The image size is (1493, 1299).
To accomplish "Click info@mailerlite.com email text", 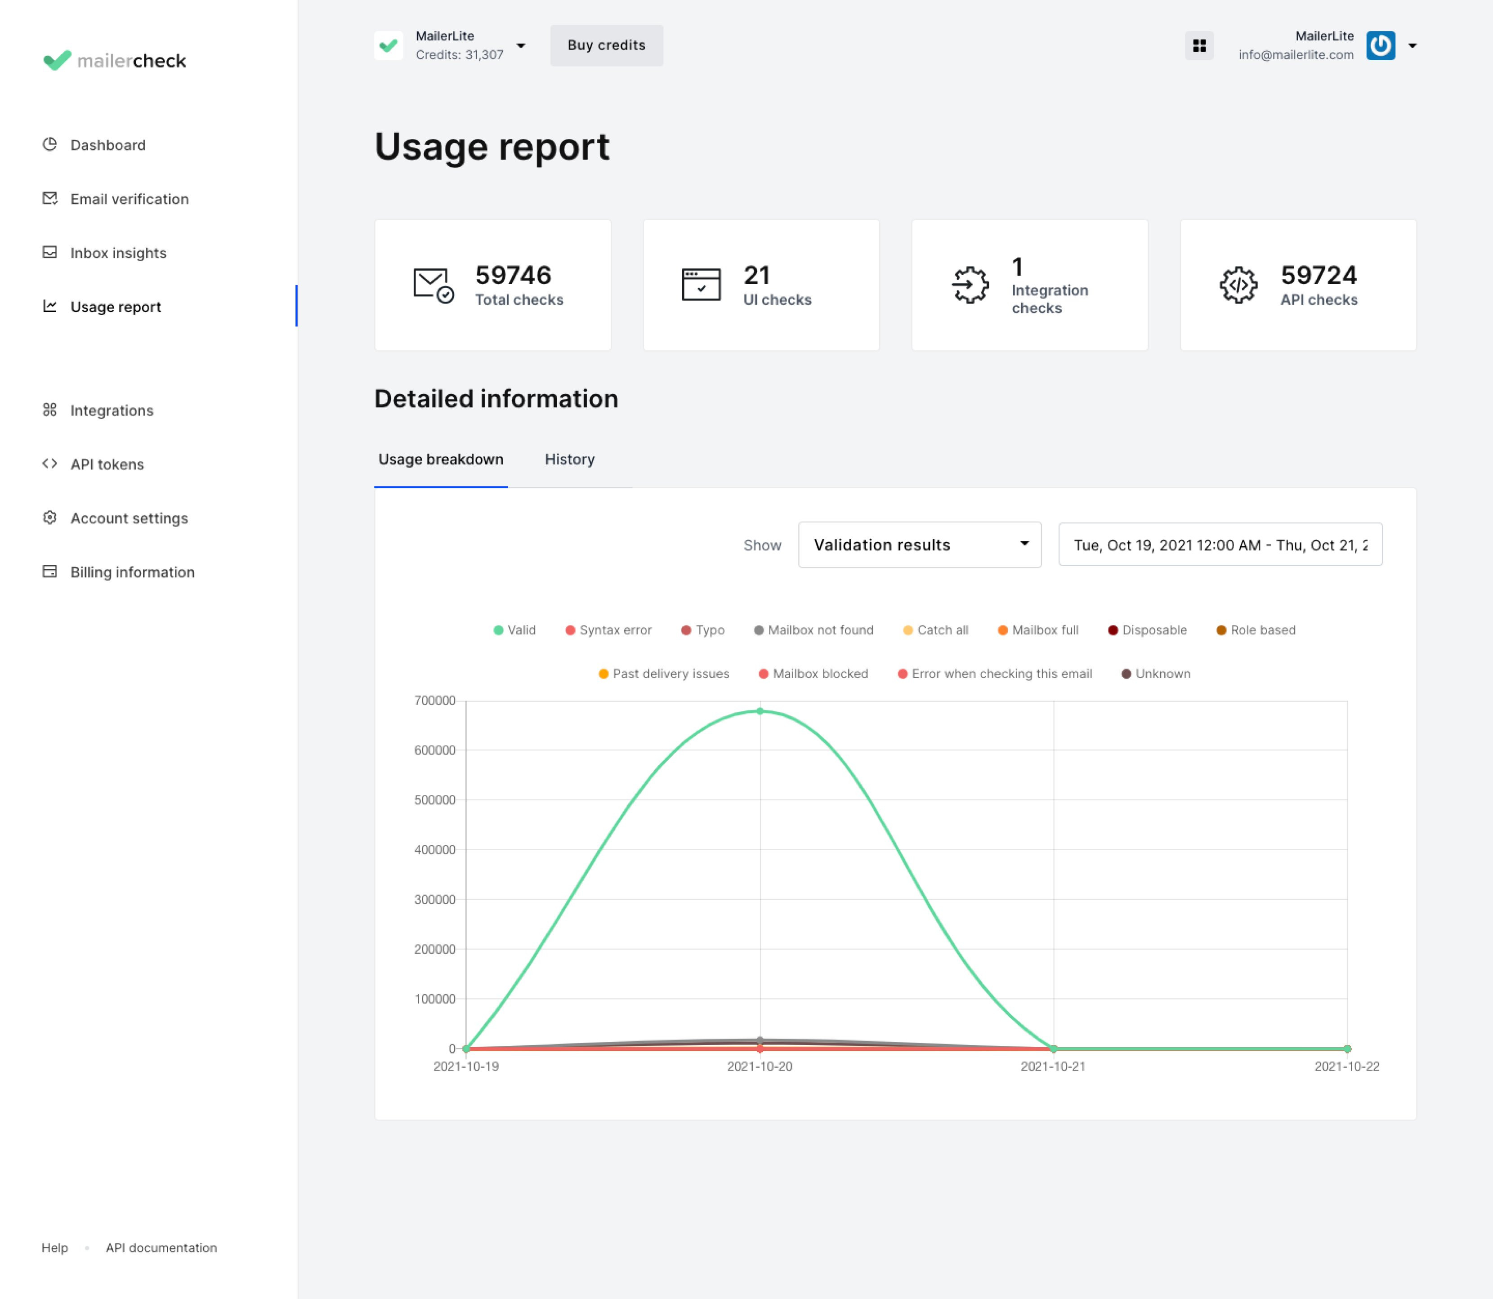I will tap(1296, 55).
